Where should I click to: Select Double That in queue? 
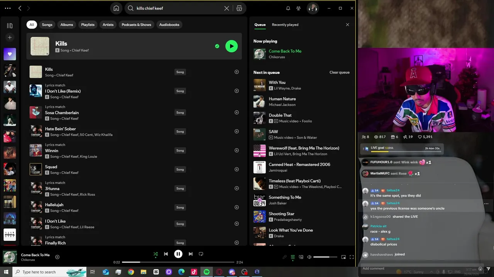pos(302,118)
